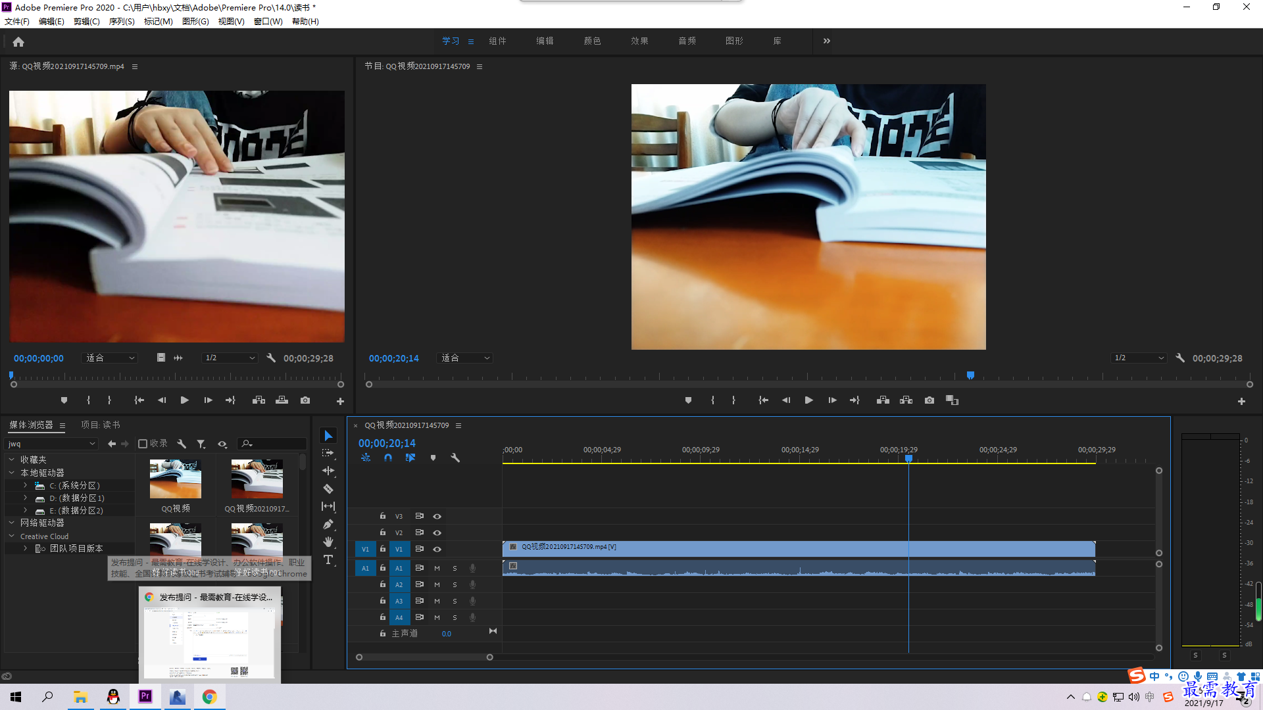Select the Hand tool
Image resolution: width=1263 pixels, height=710 pixels.
pos(328,542)
